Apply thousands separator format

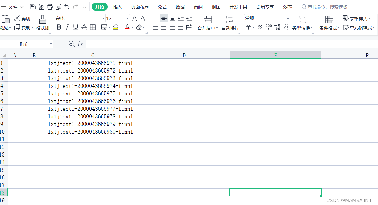(x=269, y=27)
